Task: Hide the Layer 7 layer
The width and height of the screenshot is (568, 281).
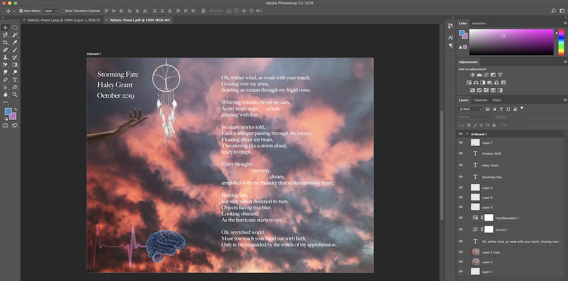Action: 461,142
